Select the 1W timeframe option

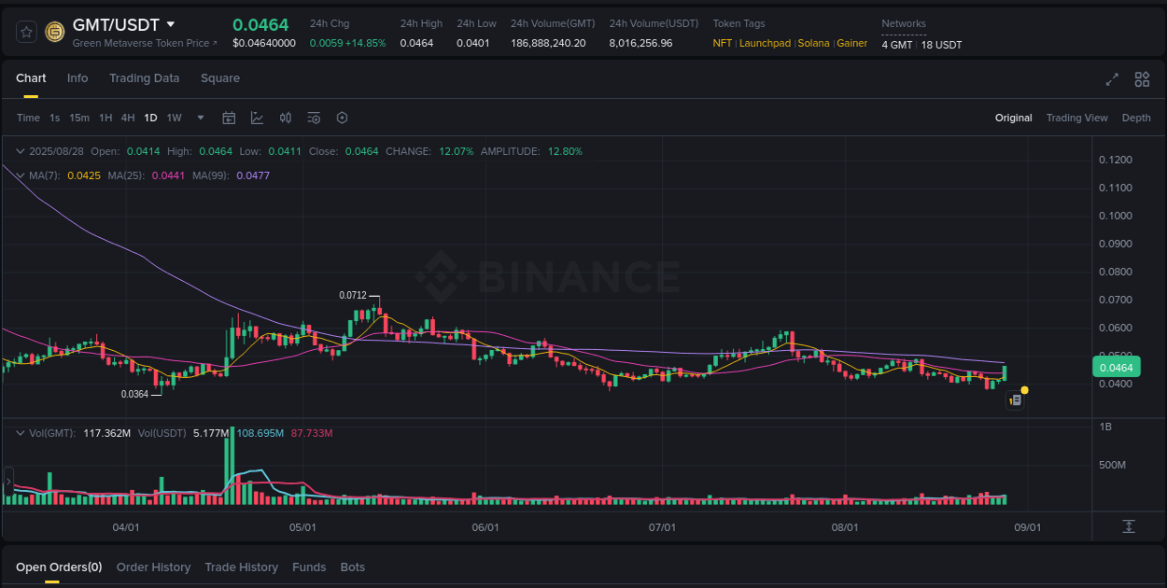coord(174,118)
